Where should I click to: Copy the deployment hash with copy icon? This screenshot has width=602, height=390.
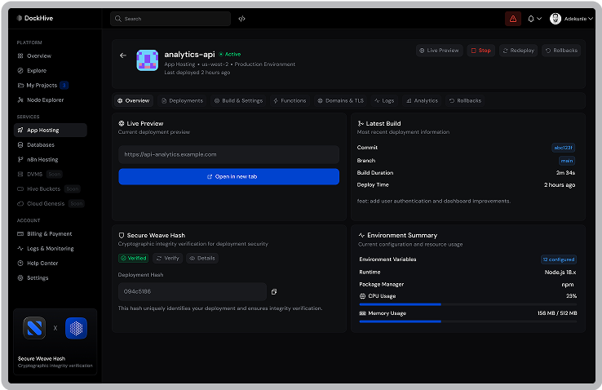click(274, 291)
